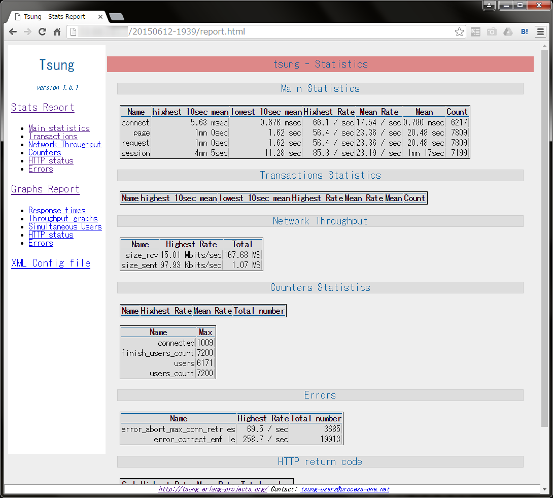Close the Tsung - Stats Report tab
This screenshot has height=498, width=553.
[100, 17]
